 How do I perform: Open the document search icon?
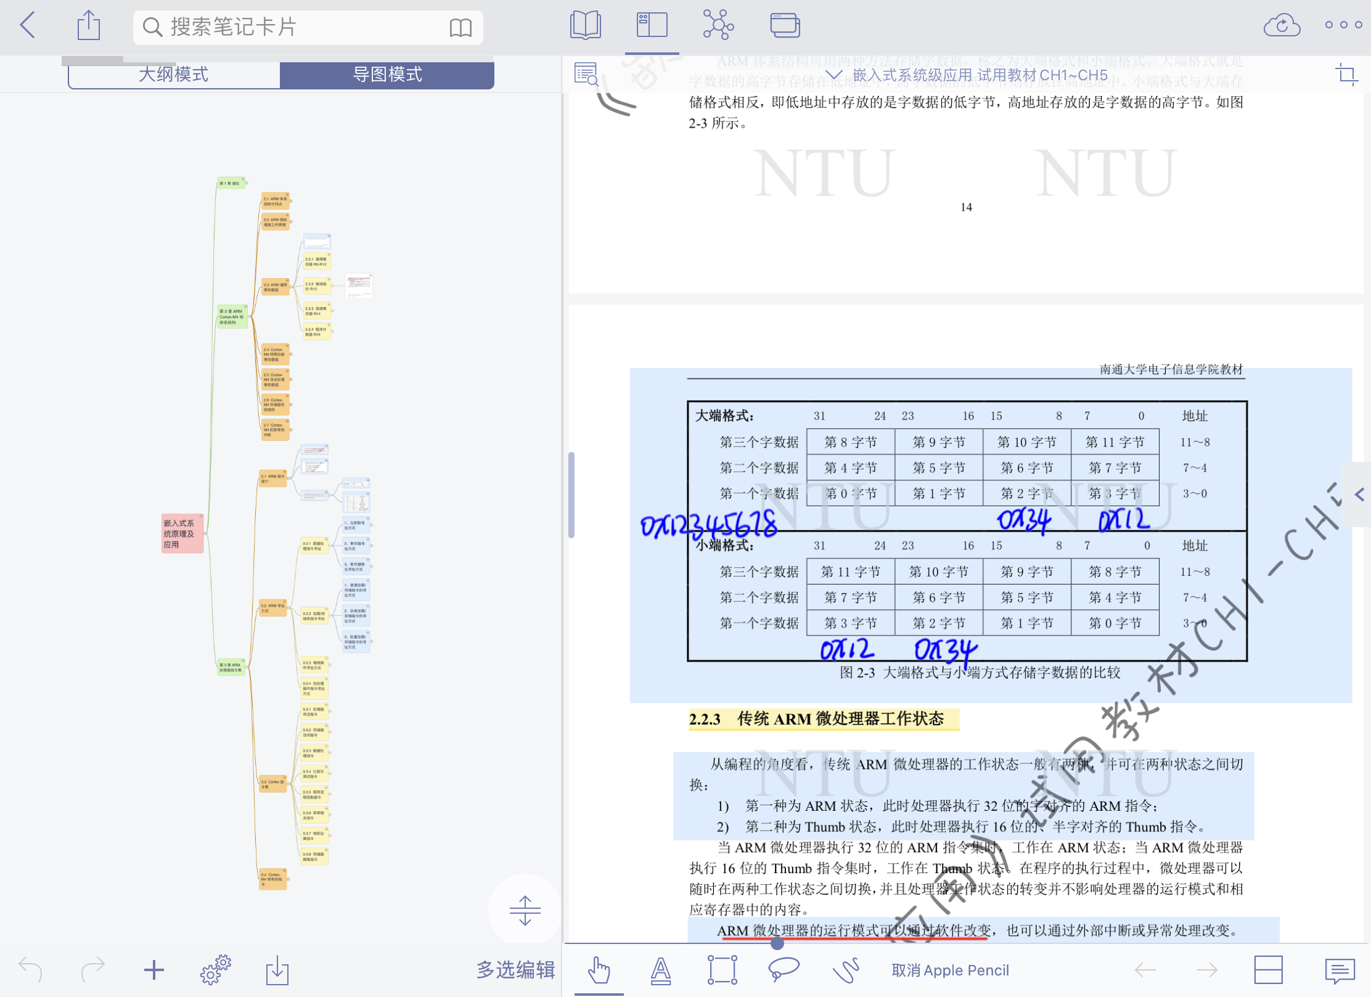pyautogui.click(x=586, y=75)
